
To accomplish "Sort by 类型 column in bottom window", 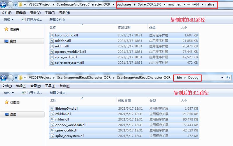I will (x=153, y=101).
